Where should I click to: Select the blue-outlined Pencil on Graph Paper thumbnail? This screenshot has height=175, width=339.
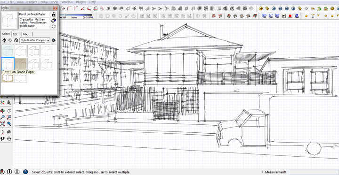[8, 64]
